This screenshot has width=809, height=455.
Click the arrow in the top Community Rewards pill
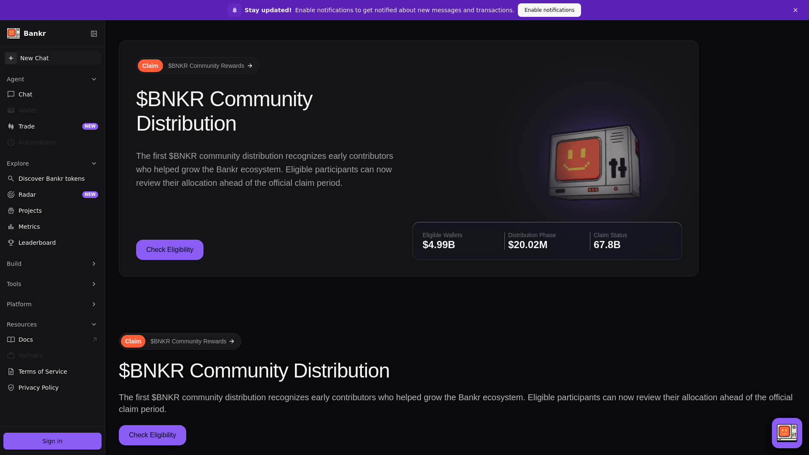pos(250,66)
